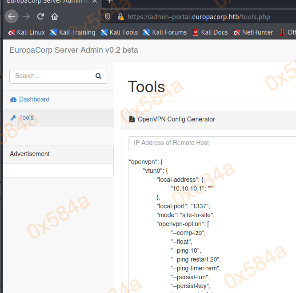
Task: Click the browser back arrow button
Action: [x=12, y=17]
